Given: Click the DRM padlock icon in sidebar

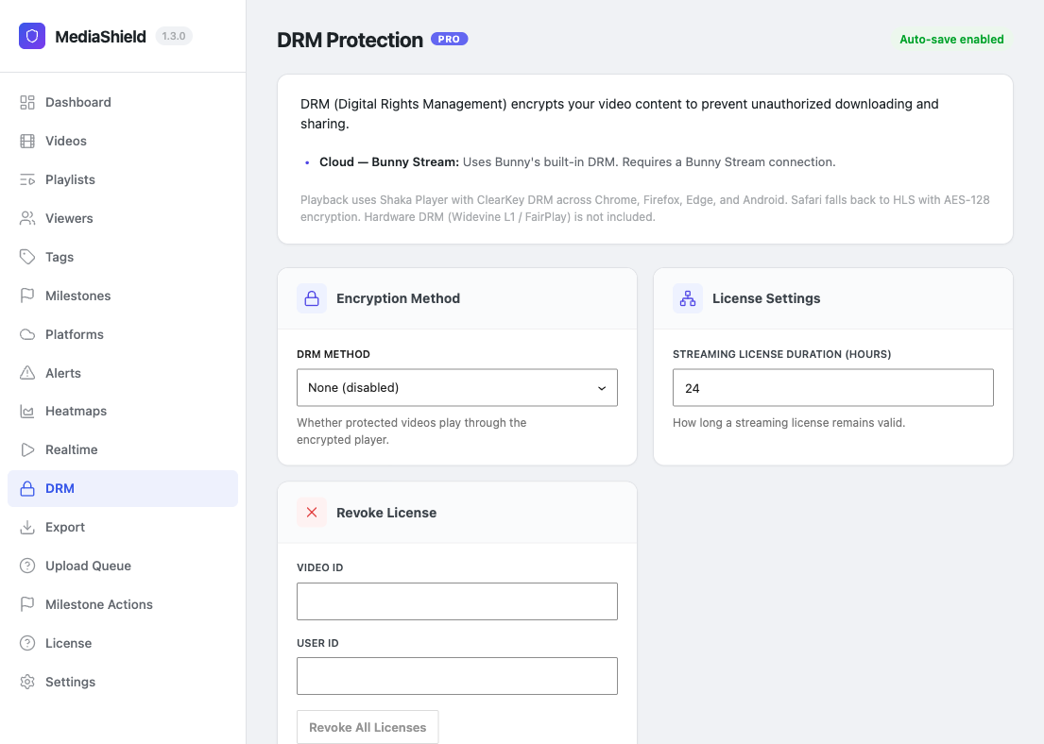Looking at the screenshot, I should click(27, 488).
